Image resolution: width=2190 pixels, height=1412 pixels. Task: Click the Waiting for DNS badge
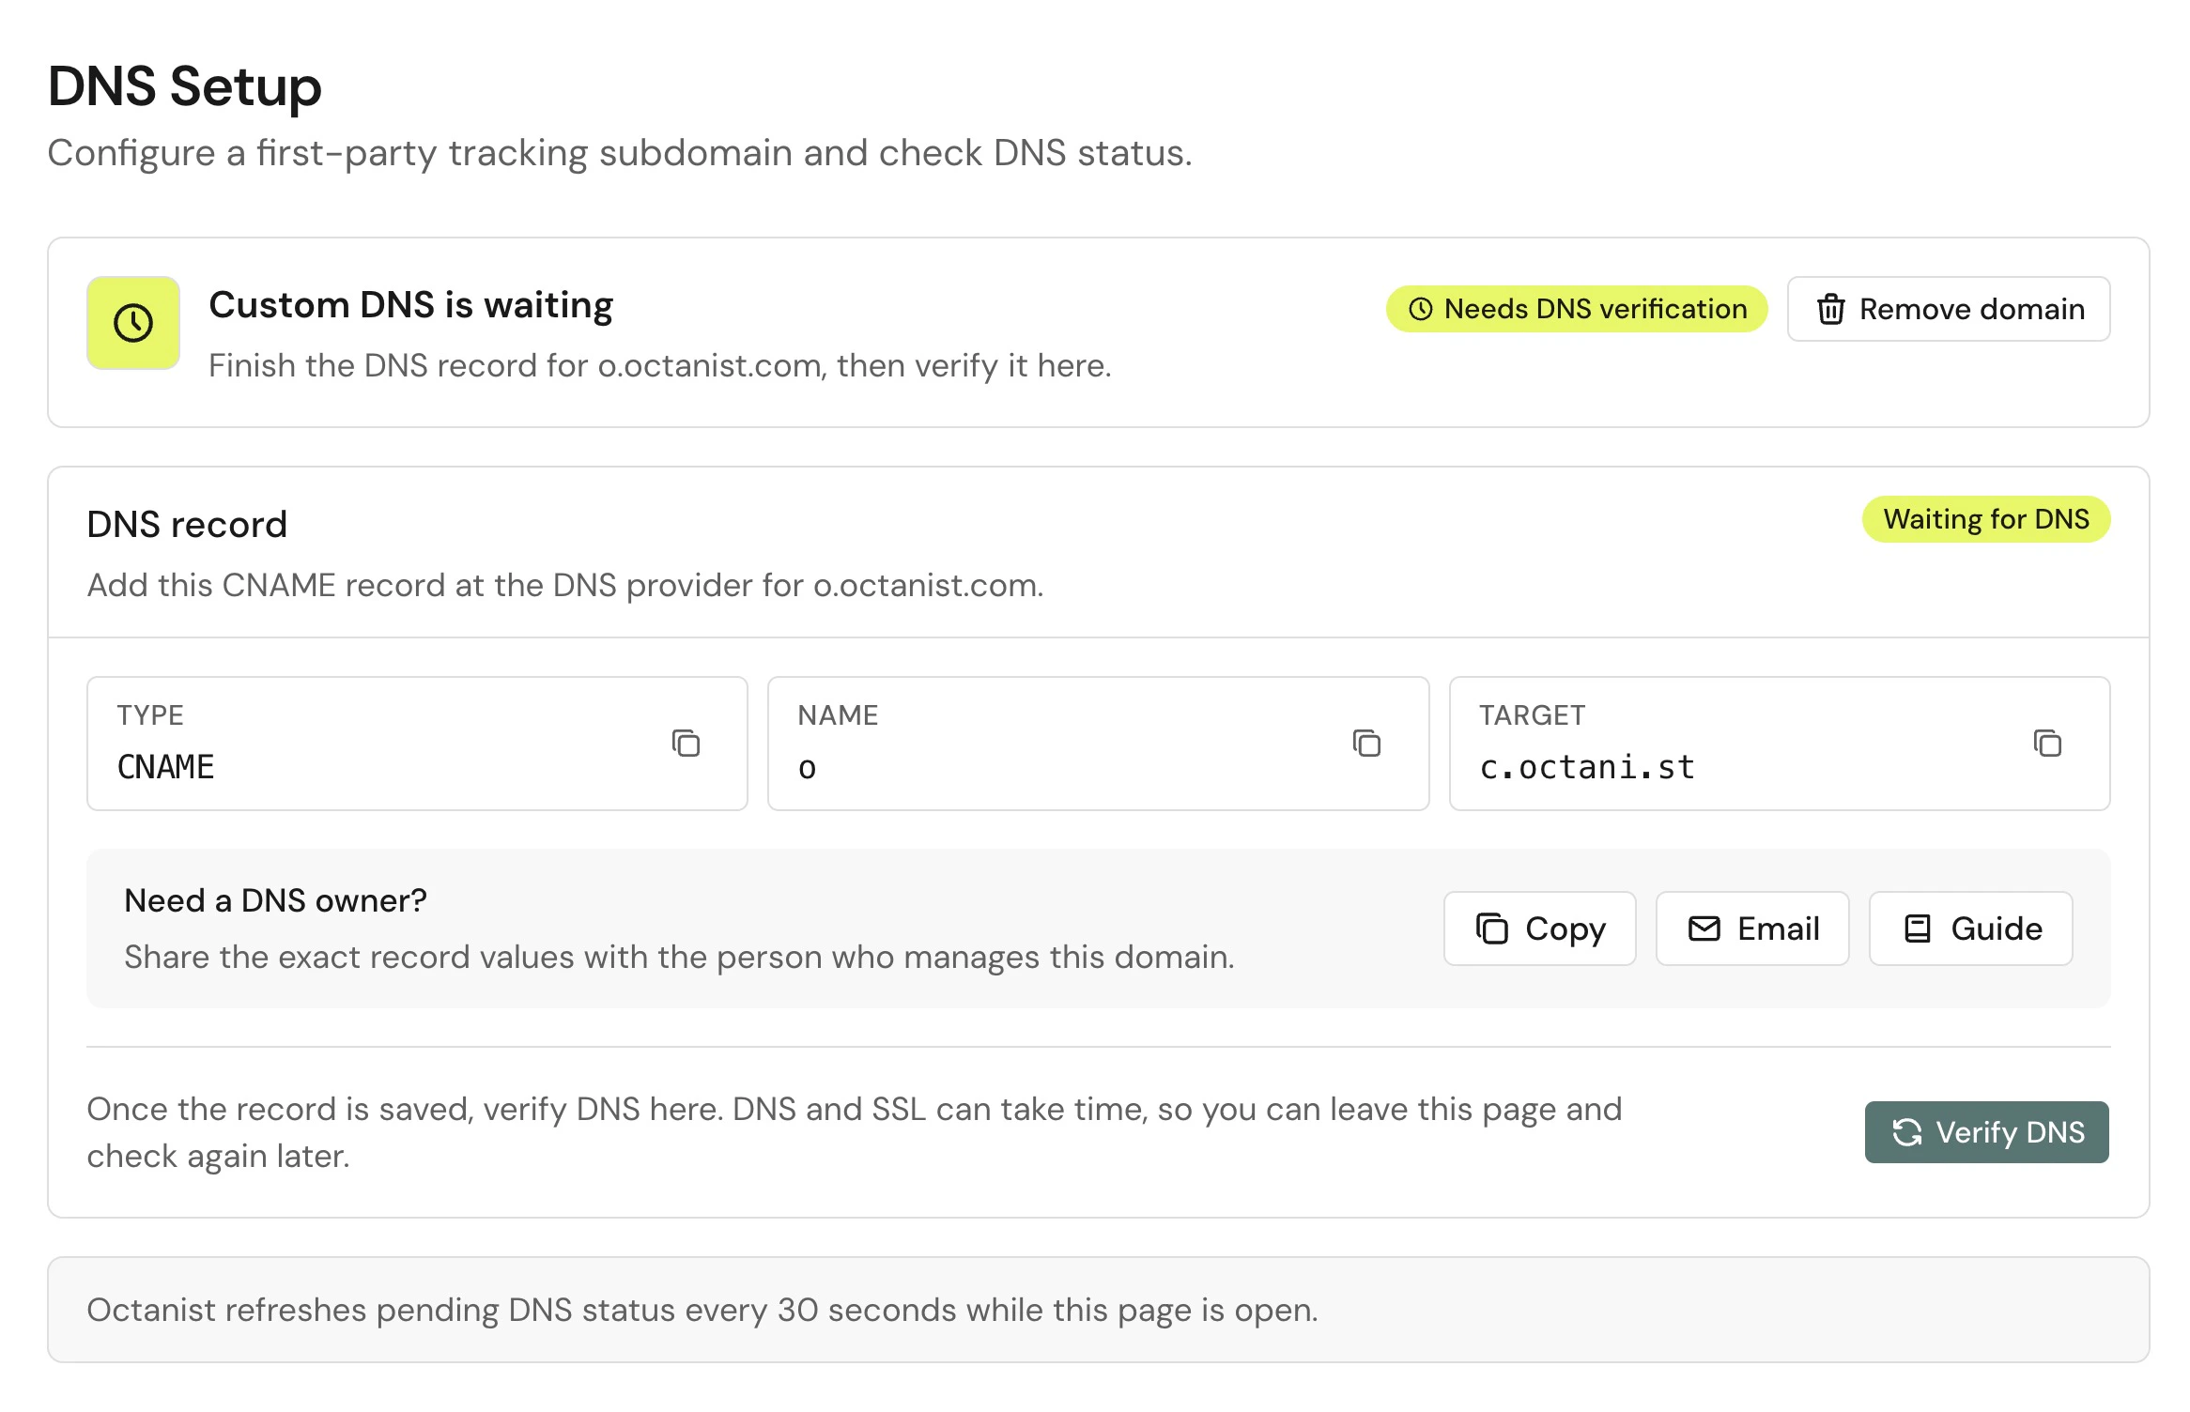coord(1986,519)
